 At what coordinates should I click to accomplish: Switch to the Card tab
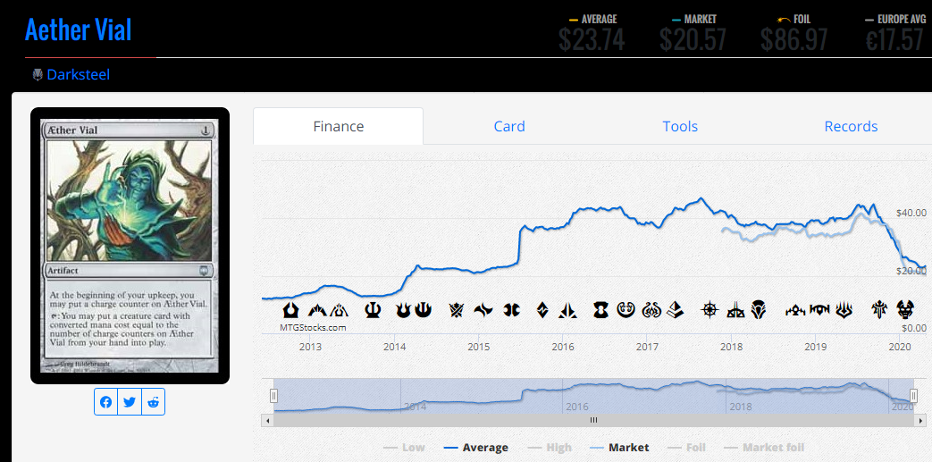(x=509, y=126)
